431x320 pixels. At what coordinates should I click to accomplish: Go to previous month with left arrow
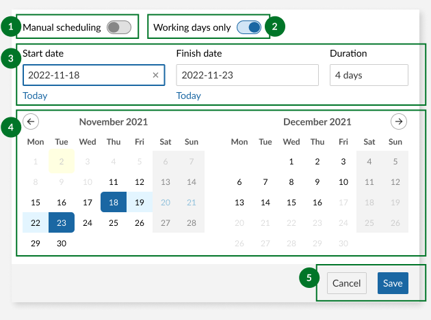[31, 121]
